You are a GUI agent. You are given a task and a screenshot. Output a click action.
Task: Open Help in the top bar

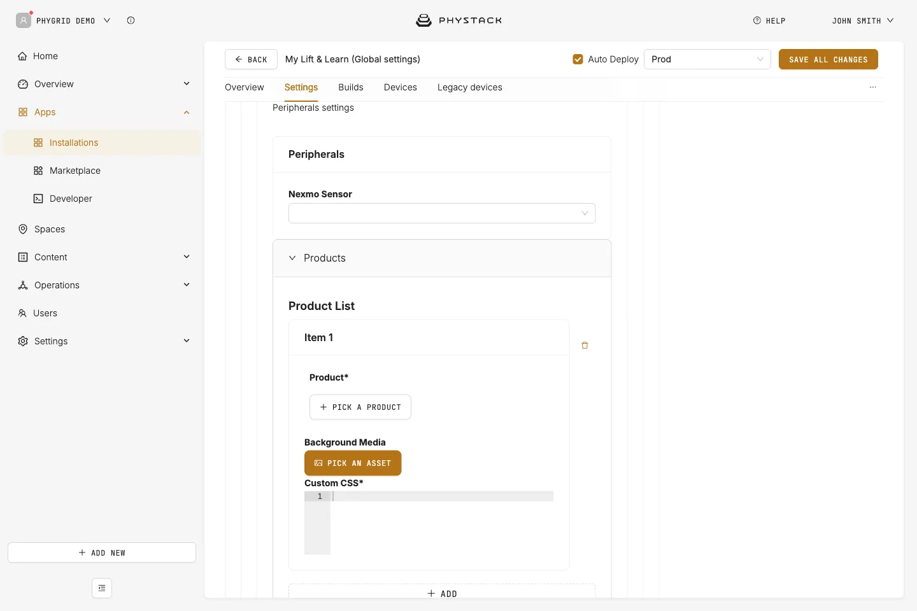[769, 21]
